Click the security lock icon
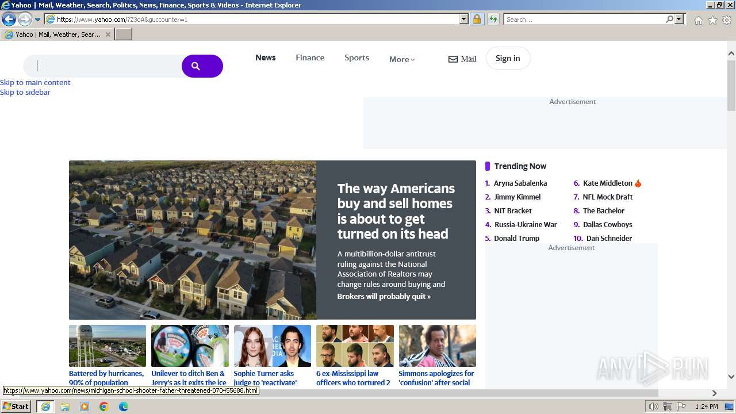This screenshot has height=414, width=736. [477, 20]
